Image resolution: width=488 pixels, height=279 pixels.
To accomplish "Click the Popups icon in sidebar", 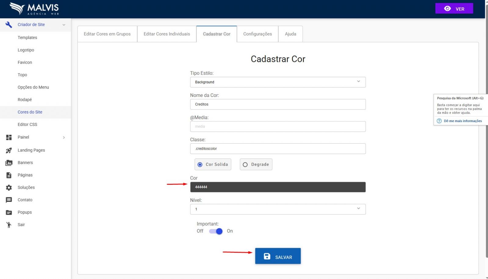I will [9, 213].
